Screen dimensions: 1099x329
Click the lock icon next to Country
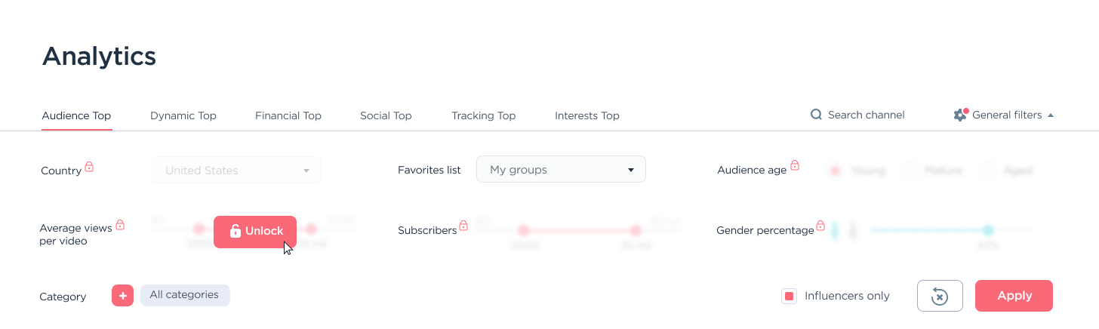[x=89, y=167]
